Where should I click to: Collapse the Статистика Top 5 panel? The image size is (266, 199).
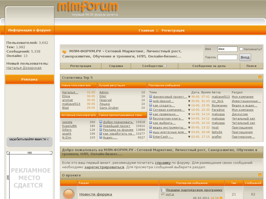[x=260, y=77]
